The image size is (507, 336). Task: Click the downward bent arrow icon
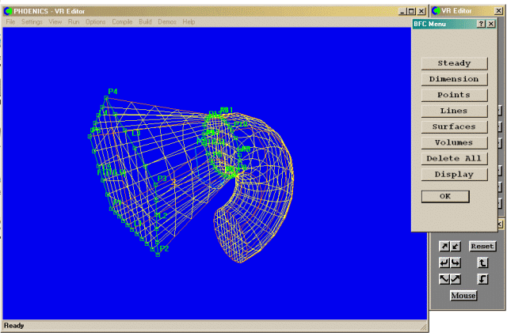(482, 279)
